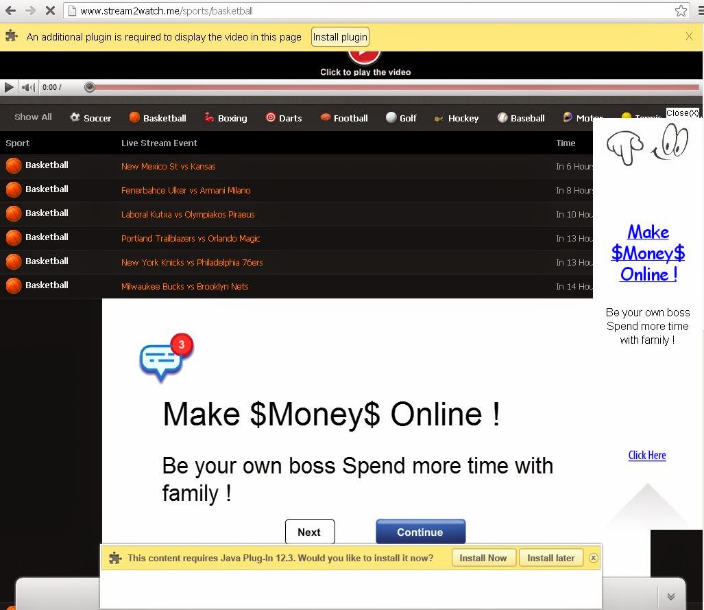Image resolution: width=704 pixels, height=610 pixels.
Task: Mute the video volume icon
Action: 28,87
